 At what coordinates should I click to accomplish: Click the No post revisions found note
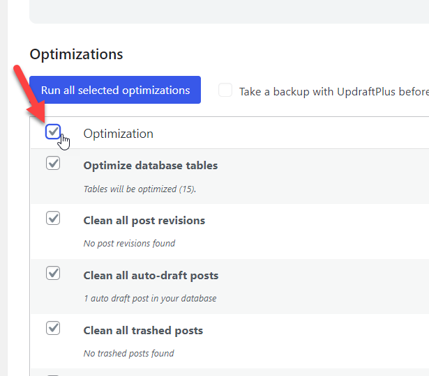[129, 244]
